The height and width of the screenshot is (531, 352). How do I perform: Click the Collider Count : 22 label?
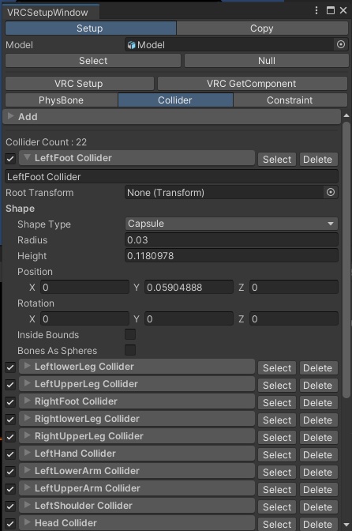tap(47, 142)
